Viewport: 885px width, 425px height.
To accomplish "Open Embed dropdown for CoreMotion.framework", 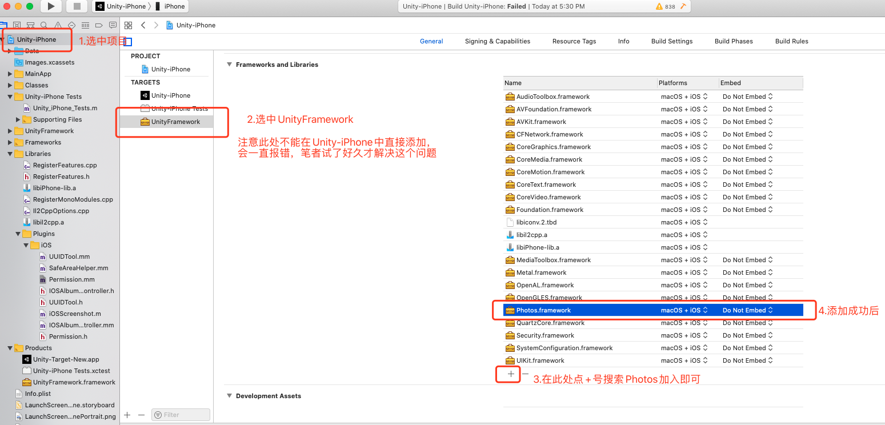I will click(747, 172).
